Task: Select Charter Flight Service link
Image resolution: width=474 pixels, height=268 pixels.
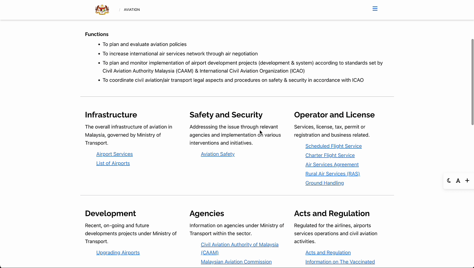Action: tap(330, 155)
